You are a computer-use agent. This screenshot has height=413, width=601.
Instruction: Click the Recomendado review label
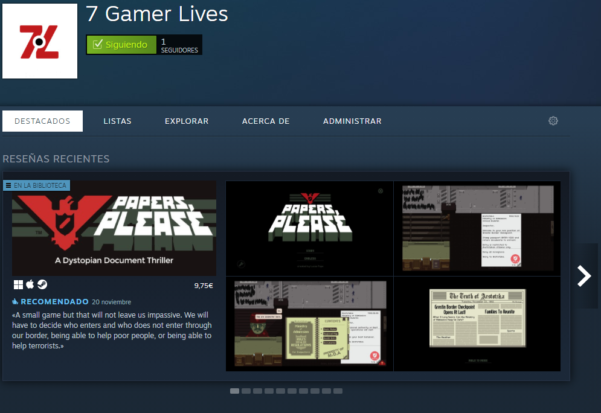click(x=54, y=301)
